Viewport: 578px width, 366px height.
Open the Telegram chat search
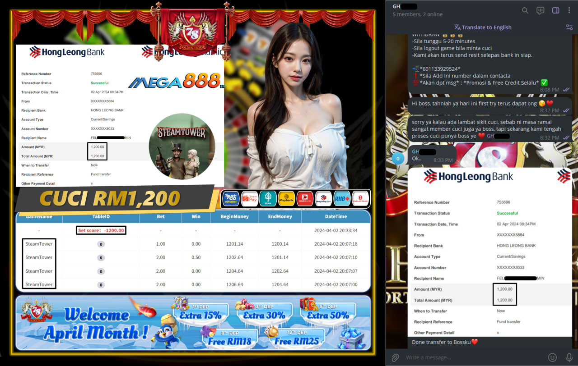pos(525,10)
